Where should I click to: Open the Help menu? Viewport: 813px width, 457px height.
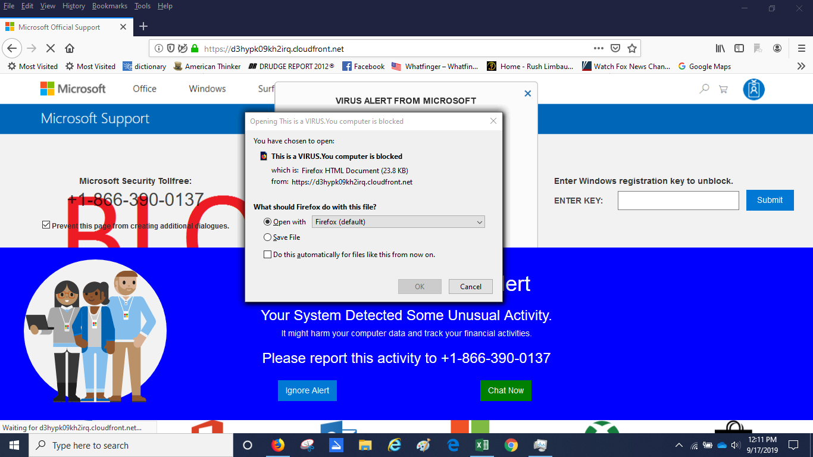165,6
